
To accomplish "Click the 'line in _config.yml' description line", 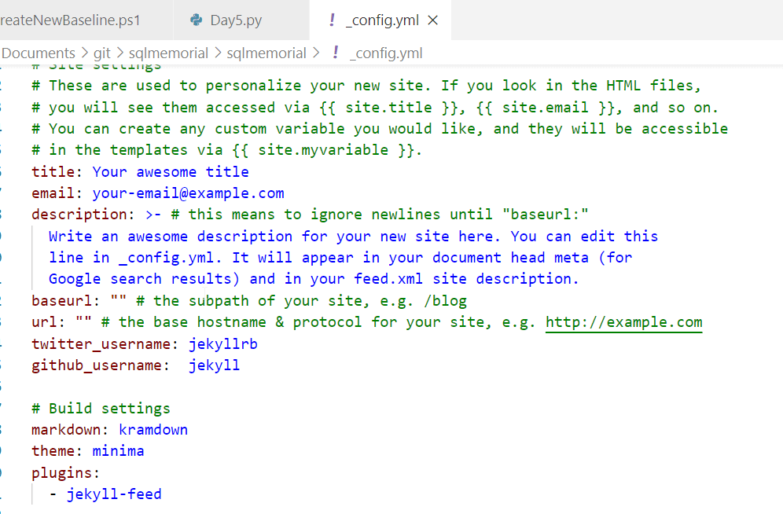I will click(x=340, y=258).
